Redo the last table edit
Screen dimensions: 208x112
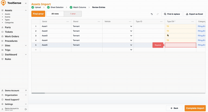click(x=158, y=14)
